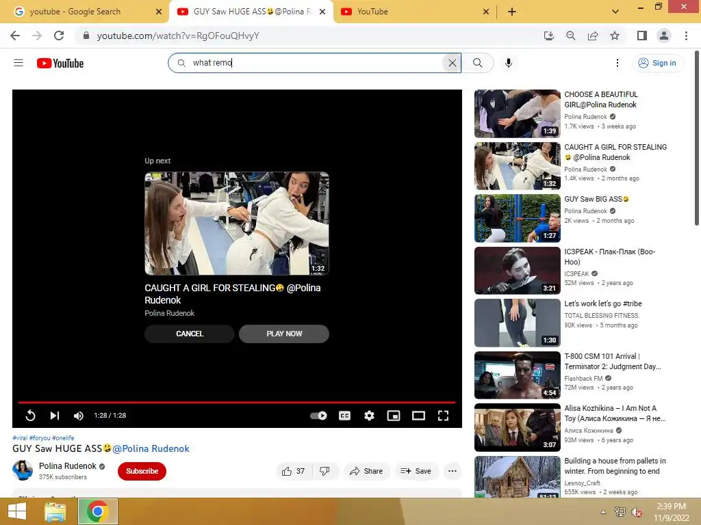Image resolution: width=701 pixels, height=525 pixels.
Task: Like the video
Action: 293,471
